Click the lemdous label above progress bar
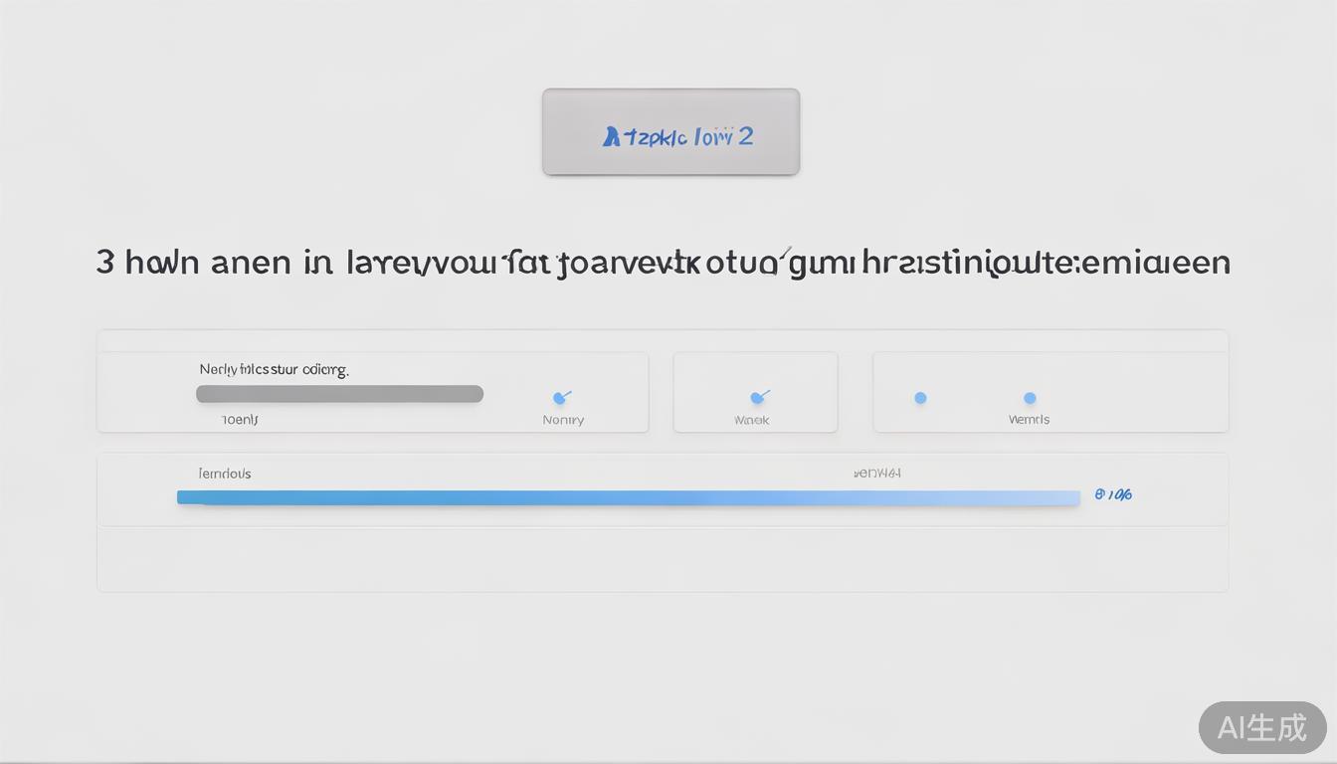Viewport: 1337px width, 764px height. pos(225,474)
